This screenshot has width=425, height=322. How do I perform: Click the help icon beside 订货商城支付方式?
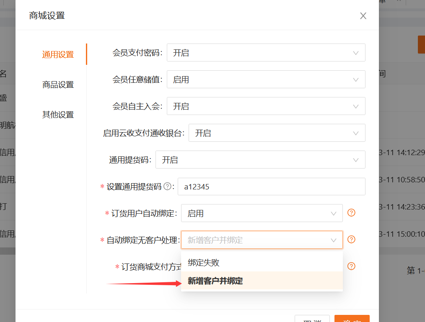pos(352,266)
